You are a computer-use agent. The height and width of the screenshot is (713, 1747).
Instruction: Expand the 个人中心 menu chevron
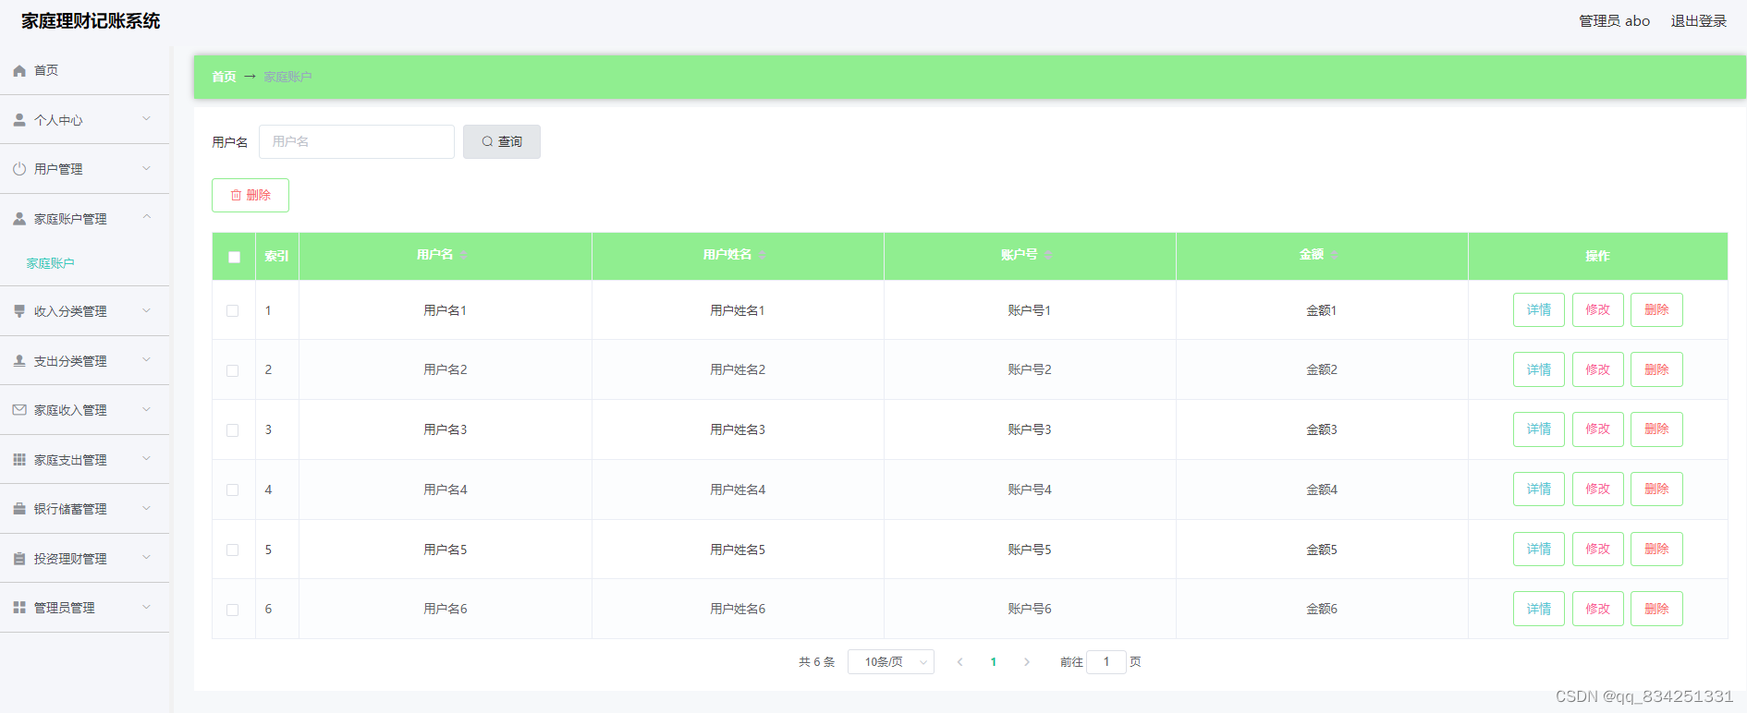(x=146, y=119)
